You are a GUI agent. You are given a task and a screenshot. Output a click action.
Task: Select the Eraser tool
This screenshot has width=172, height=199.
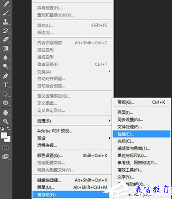(x=6, y=39)
